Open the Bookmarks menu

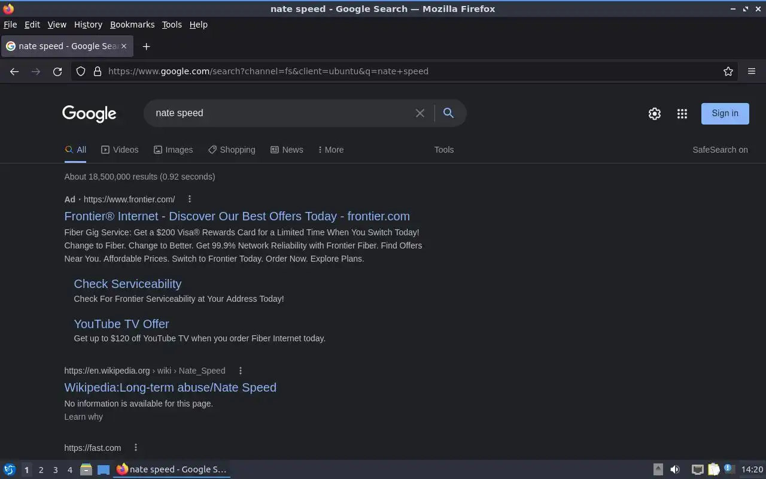[132, 25]
